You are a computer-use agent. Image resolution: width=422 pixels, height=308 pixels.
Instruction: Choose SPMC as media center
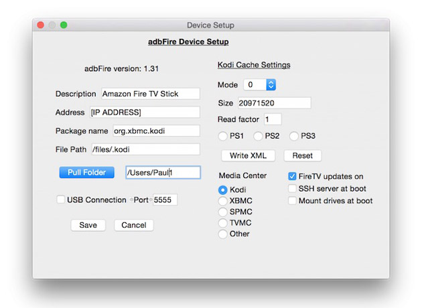223,212
